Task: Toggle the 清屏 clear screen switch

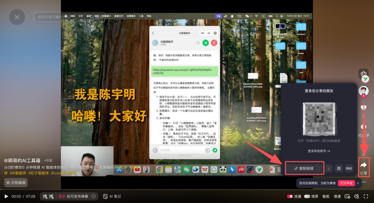Action: (307, 196)
